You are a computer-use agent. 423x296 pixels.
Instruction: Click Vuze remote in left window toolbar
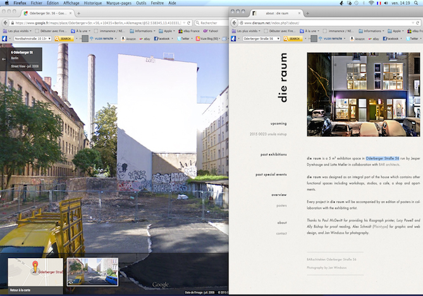pos(101,39)
